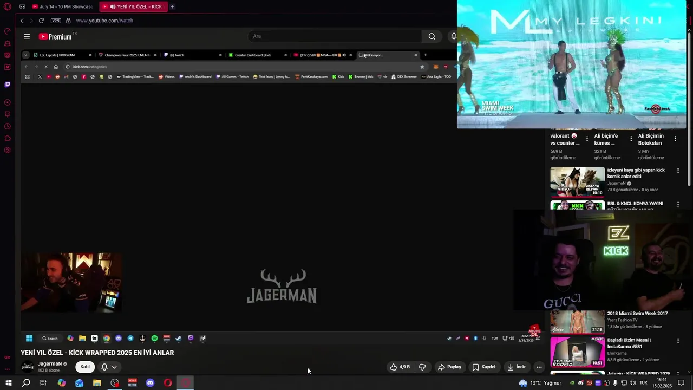Image resolution: width=693 pixels, height=390 pixels.
Task: Click the YouTube Premium logo
Action: pos(55,36)
